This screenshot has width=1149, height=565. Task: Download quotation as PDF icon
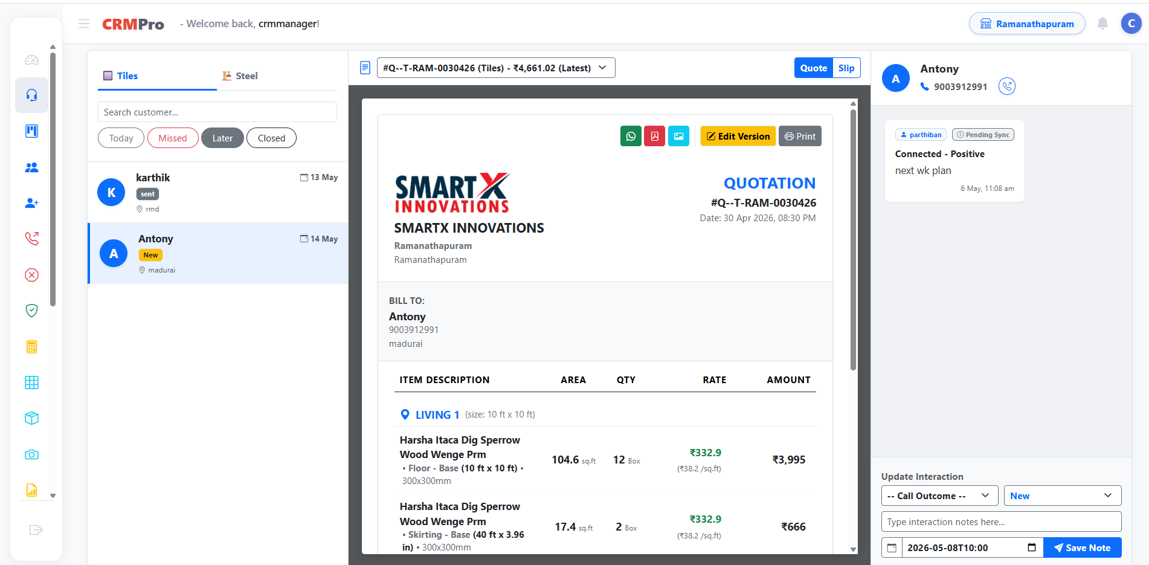point(654,136)
